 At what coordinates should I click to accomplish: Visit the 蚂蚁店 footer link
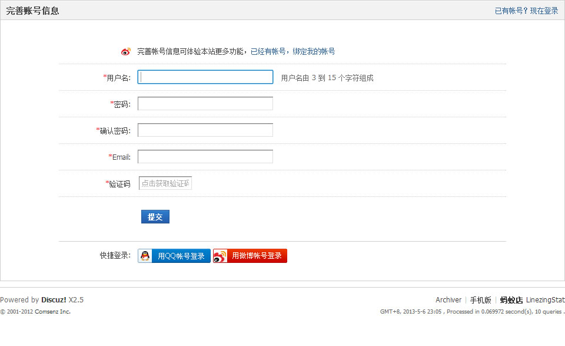[511, 299]
